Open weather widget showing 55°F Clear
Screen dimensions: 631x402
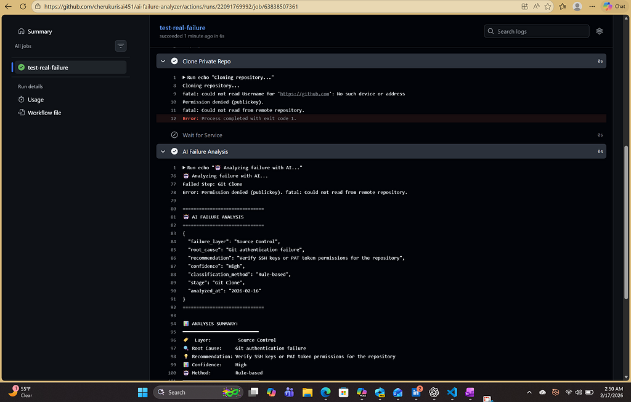click(x=20, y=392)
